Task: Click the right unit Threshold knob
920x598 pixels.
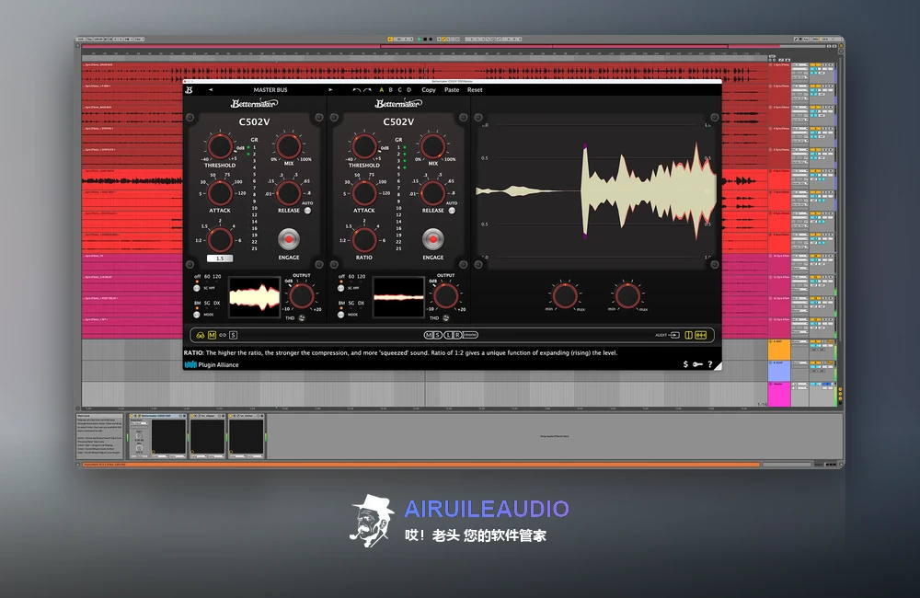Action: 364,146
